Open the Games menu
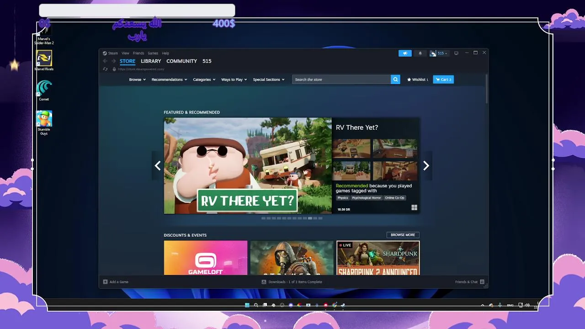 (x=153, y=53)
